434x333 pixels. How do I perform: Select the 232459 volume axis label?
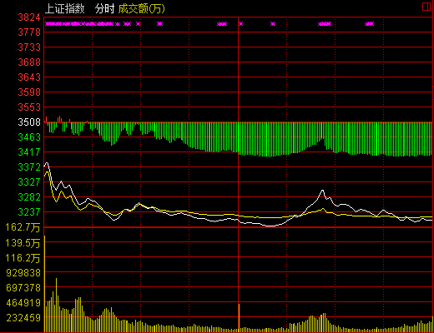click(x=23, y=317)
